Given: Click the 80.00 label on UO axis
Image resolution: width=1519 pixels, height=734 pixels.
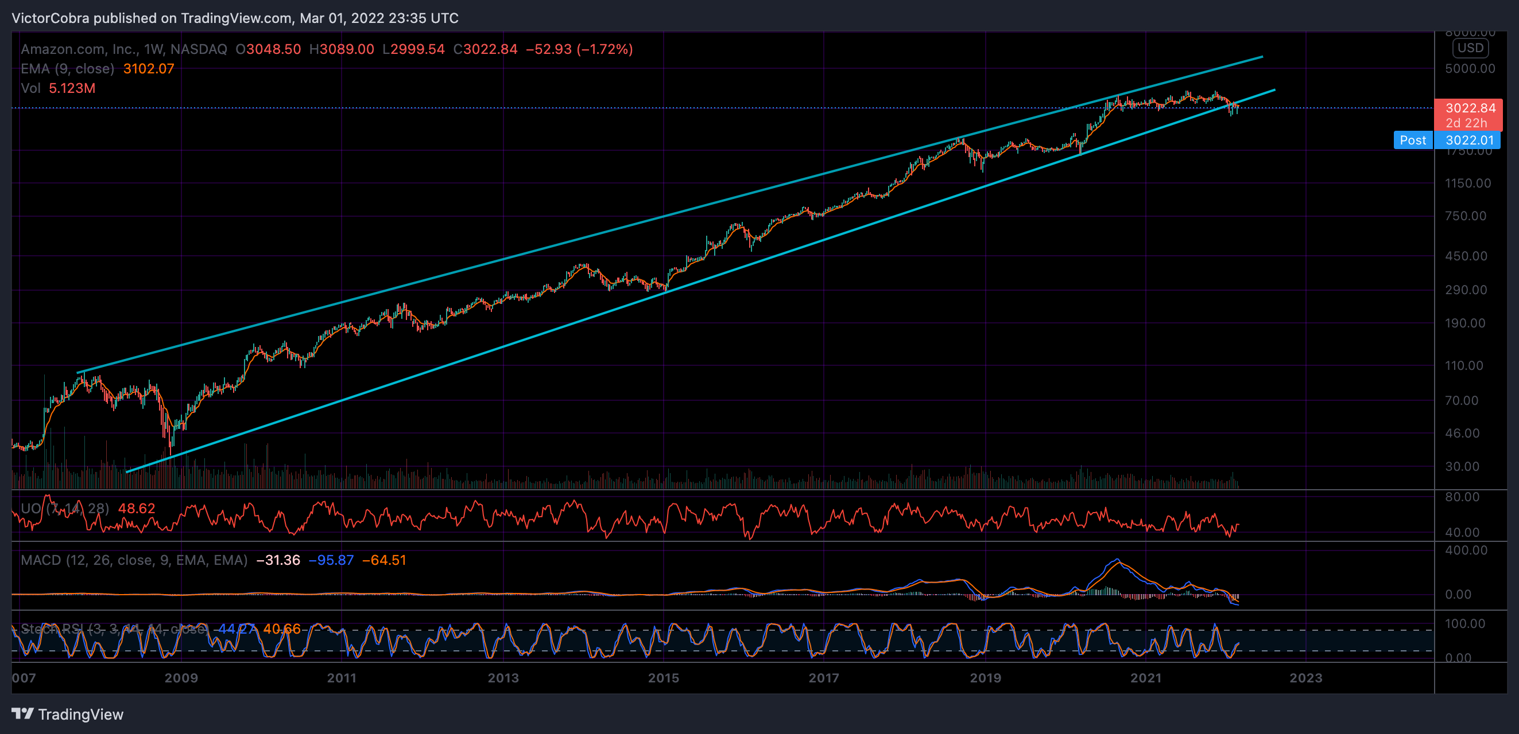Looking at the screenshot, I should pos(1462,497).
